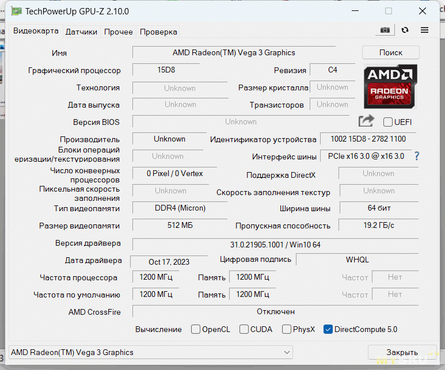Click the refresh icon in the toolbar
This screenshot has width=445, height=370.
click(405, 30)
